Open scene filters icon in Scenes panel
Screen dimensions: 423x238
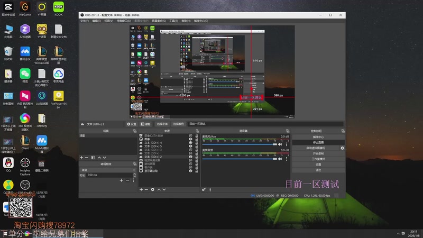click(x=93, y=158)
